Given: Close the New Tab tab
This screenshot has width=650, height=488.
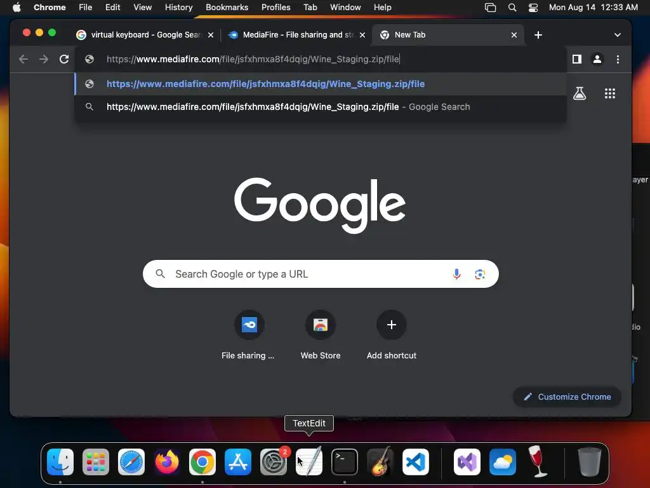Looking at the screenshot, I should 514,36.
